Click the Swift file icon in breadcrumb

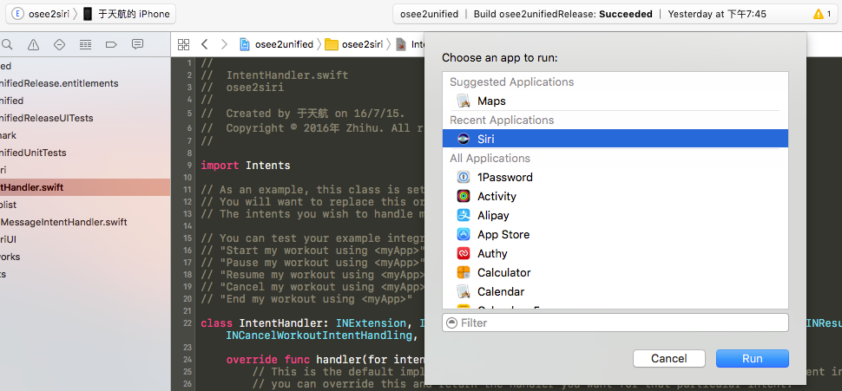[x=402, y=44]
